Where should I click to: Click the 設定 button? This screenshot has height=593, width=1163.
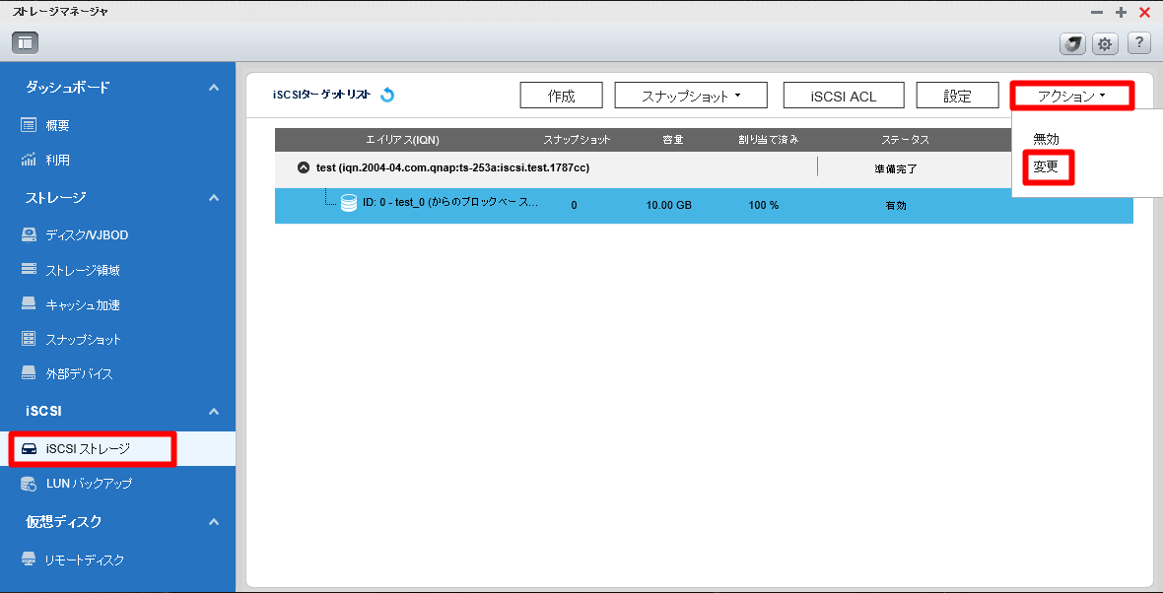pyautogui.click(x=957, y=97)
